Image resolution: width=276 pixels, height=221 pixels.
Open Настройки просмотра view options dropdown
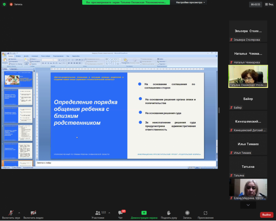click(x=190, y=2)
